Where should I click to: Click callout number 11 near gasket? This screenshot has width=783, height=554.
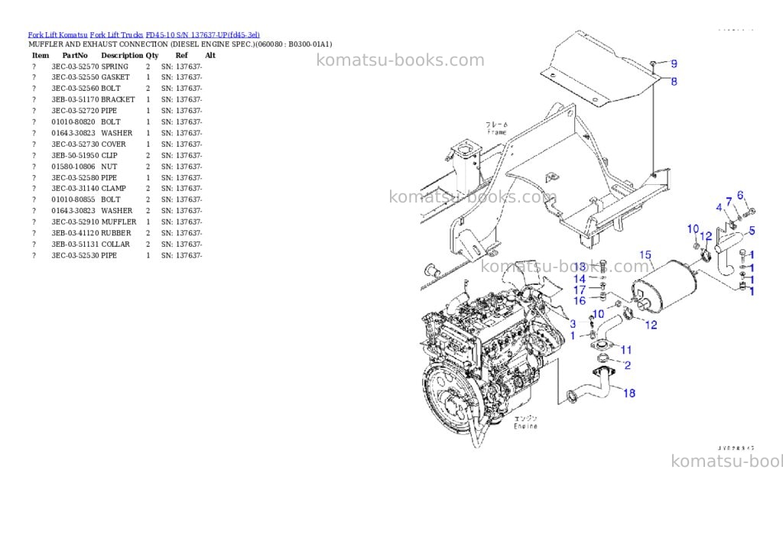point(626,350)
